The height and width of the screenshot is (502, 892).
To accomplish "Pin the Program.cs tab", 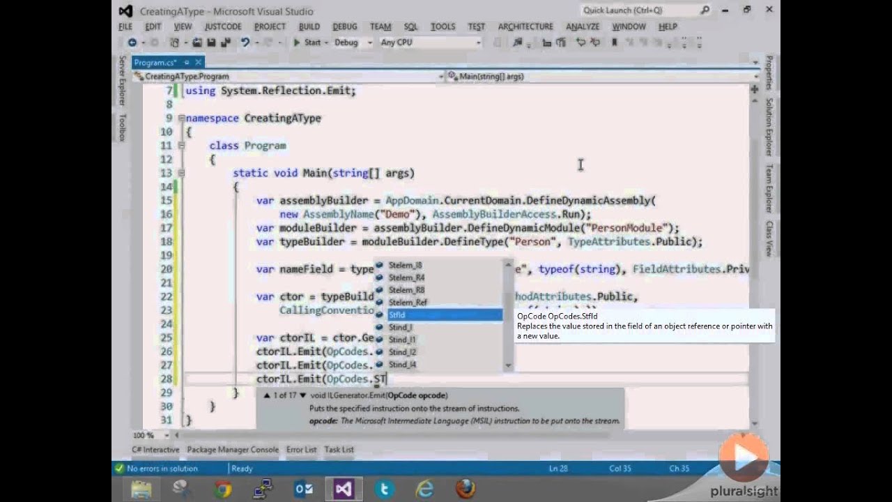I will 187,62.
